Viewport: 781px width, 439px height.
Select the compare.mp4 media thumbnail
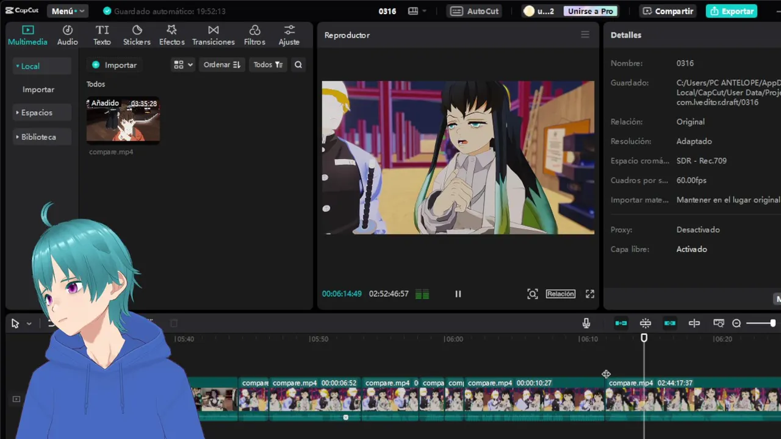click(x=123, y=121)
